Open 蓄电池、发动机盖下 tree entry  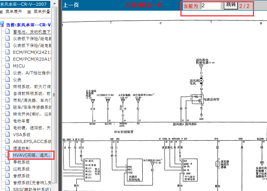tap(32, 32)
